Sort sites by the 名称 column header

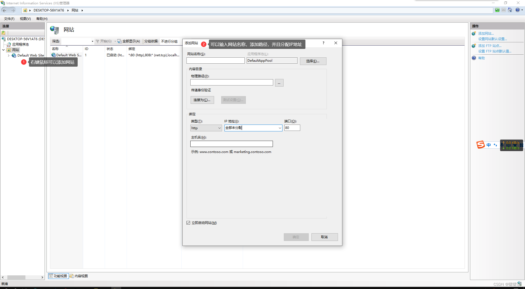click(66, 49)
